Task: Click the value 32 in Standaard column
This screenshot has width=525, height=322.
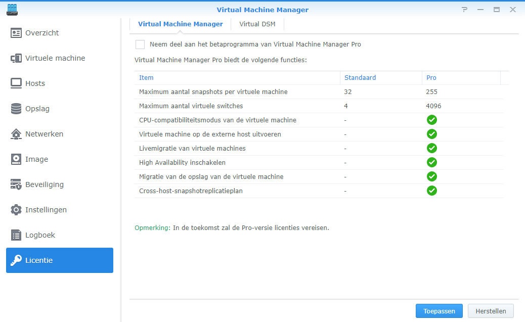Action: click(347, 91)
